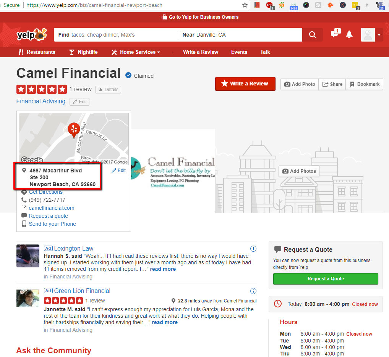Open the extension icon with 1461 badge
The image size is (389, 357).
pos(294,5)
